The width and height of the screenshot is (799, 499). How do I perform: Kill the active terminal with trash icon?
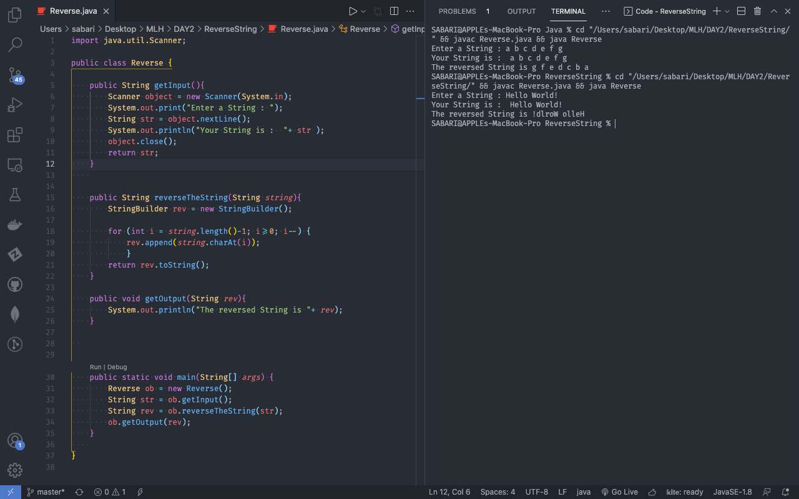(x=758, y=11)
